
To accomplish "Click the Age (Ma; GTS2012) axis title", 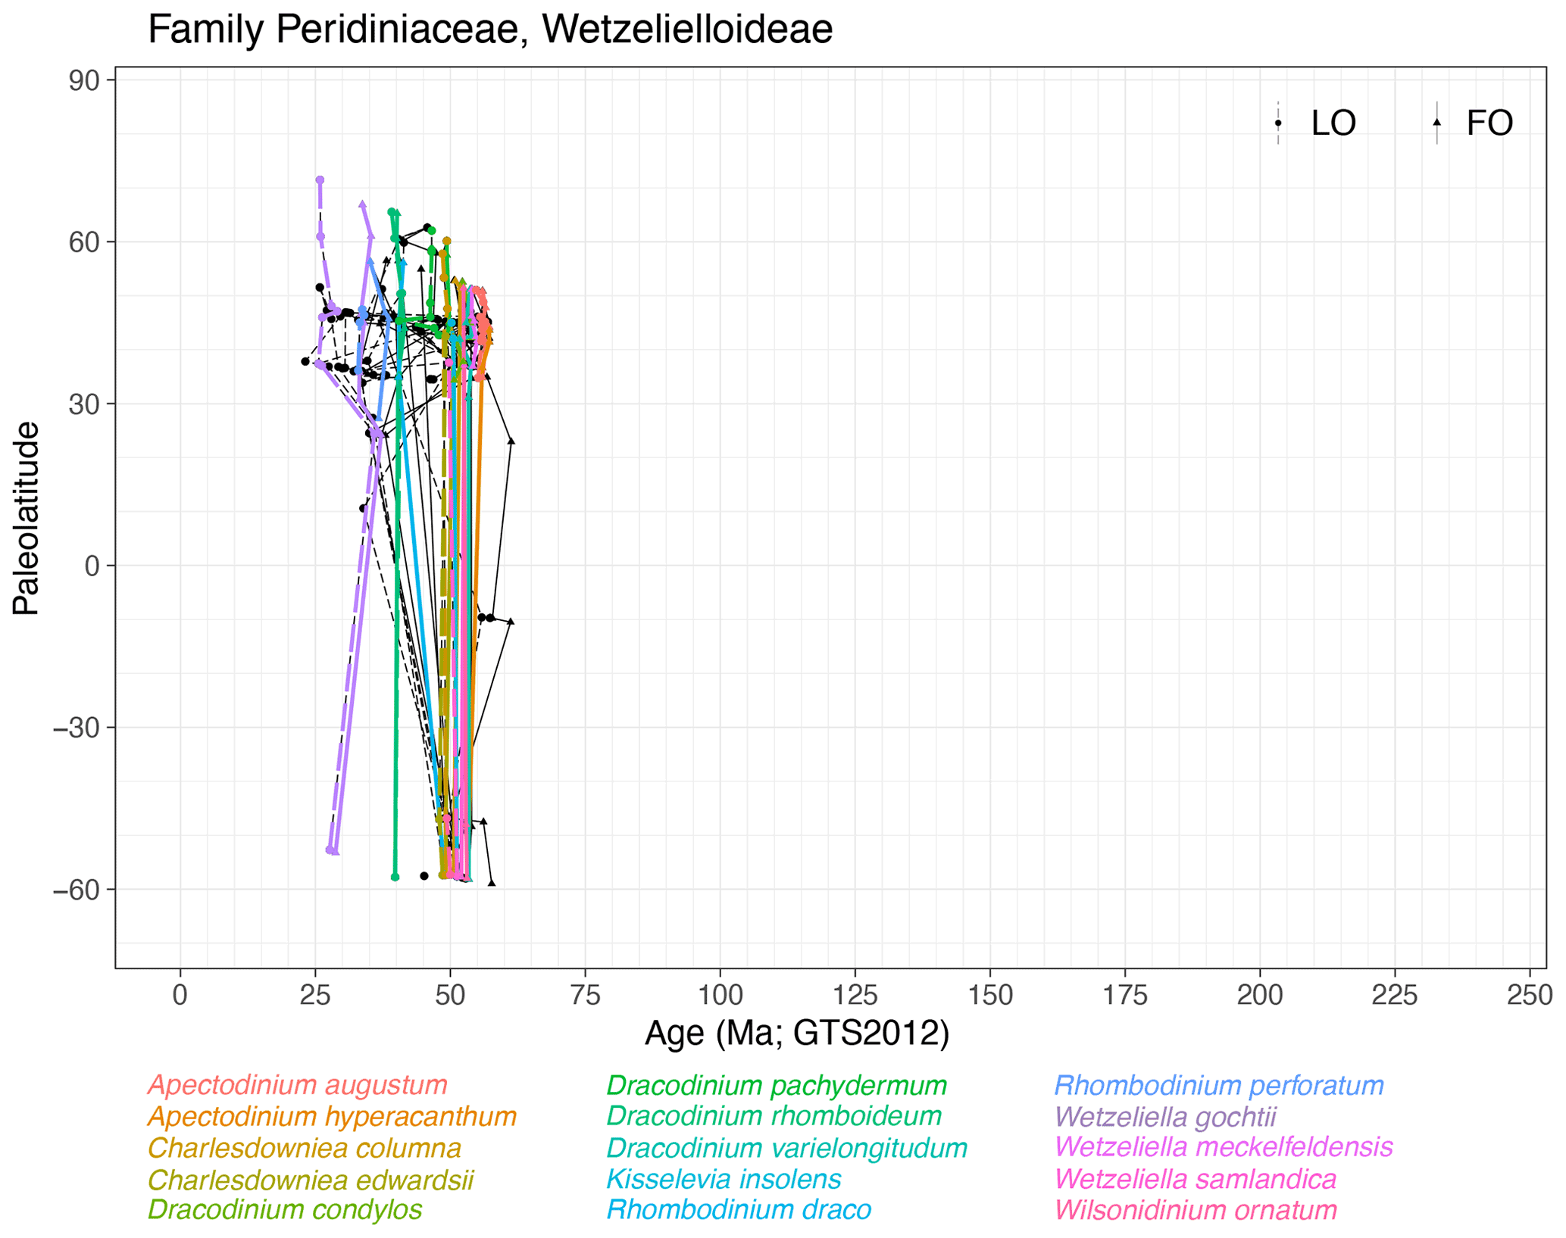I will (796, 1033).
